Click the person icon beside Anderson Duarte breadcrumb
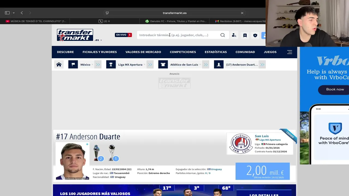Viewport: 349px width, 196px height. (219, 65)
